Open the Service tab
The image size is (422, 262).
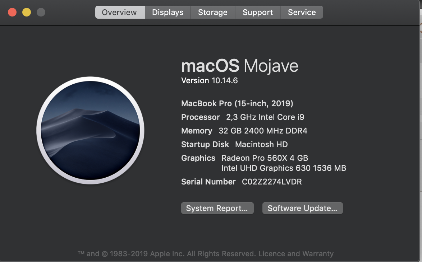point(302,12)
